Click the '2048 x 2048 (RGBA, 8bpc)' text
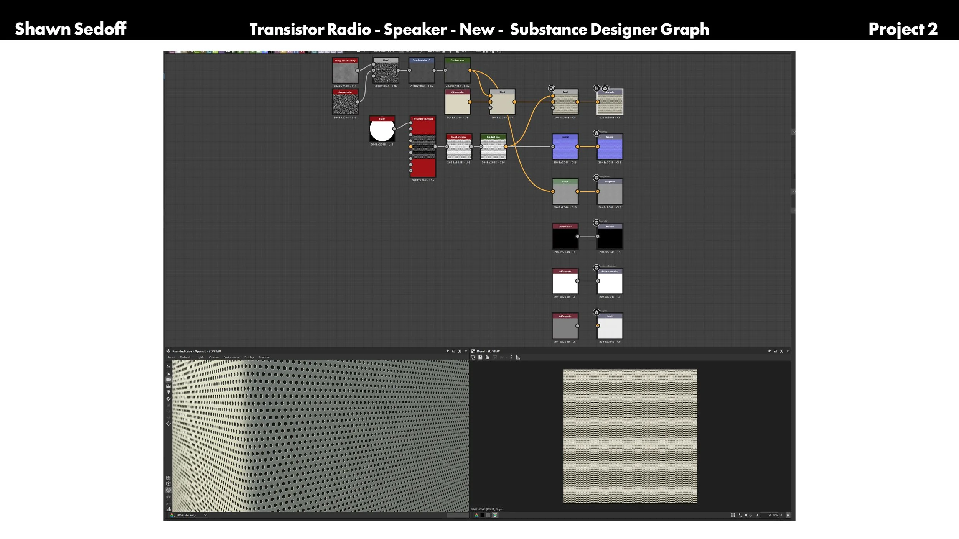 click(487, 509)
